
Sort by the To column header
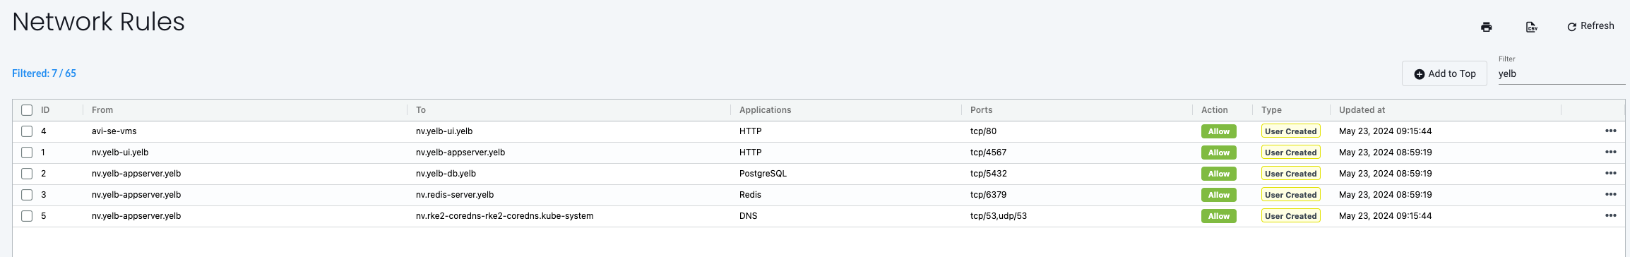(421, 110)
